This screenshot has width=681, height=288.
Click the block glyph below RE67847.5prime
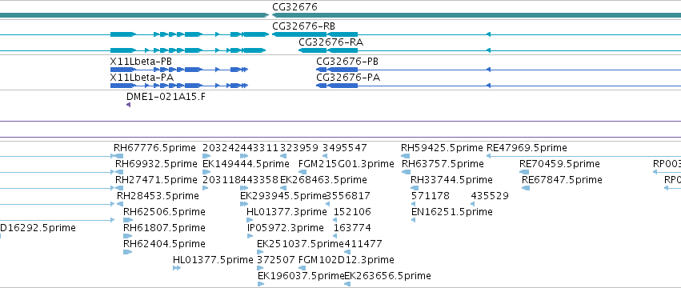(526, 188)
